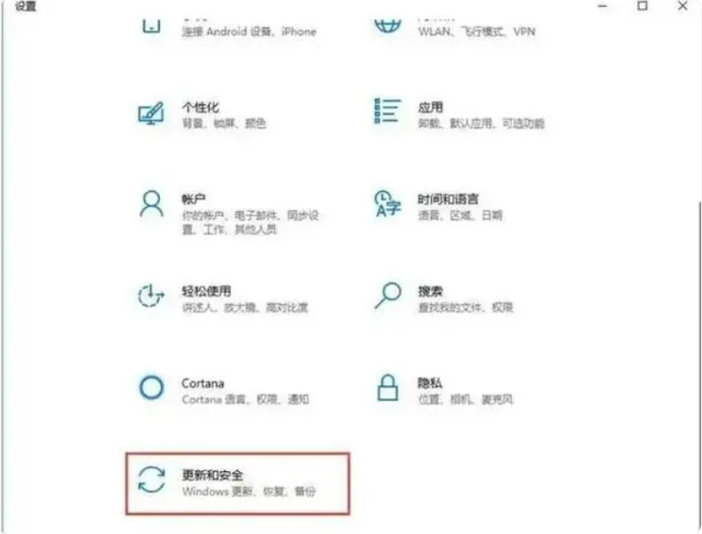Maximize the 设置 settings window

[643, 5]
